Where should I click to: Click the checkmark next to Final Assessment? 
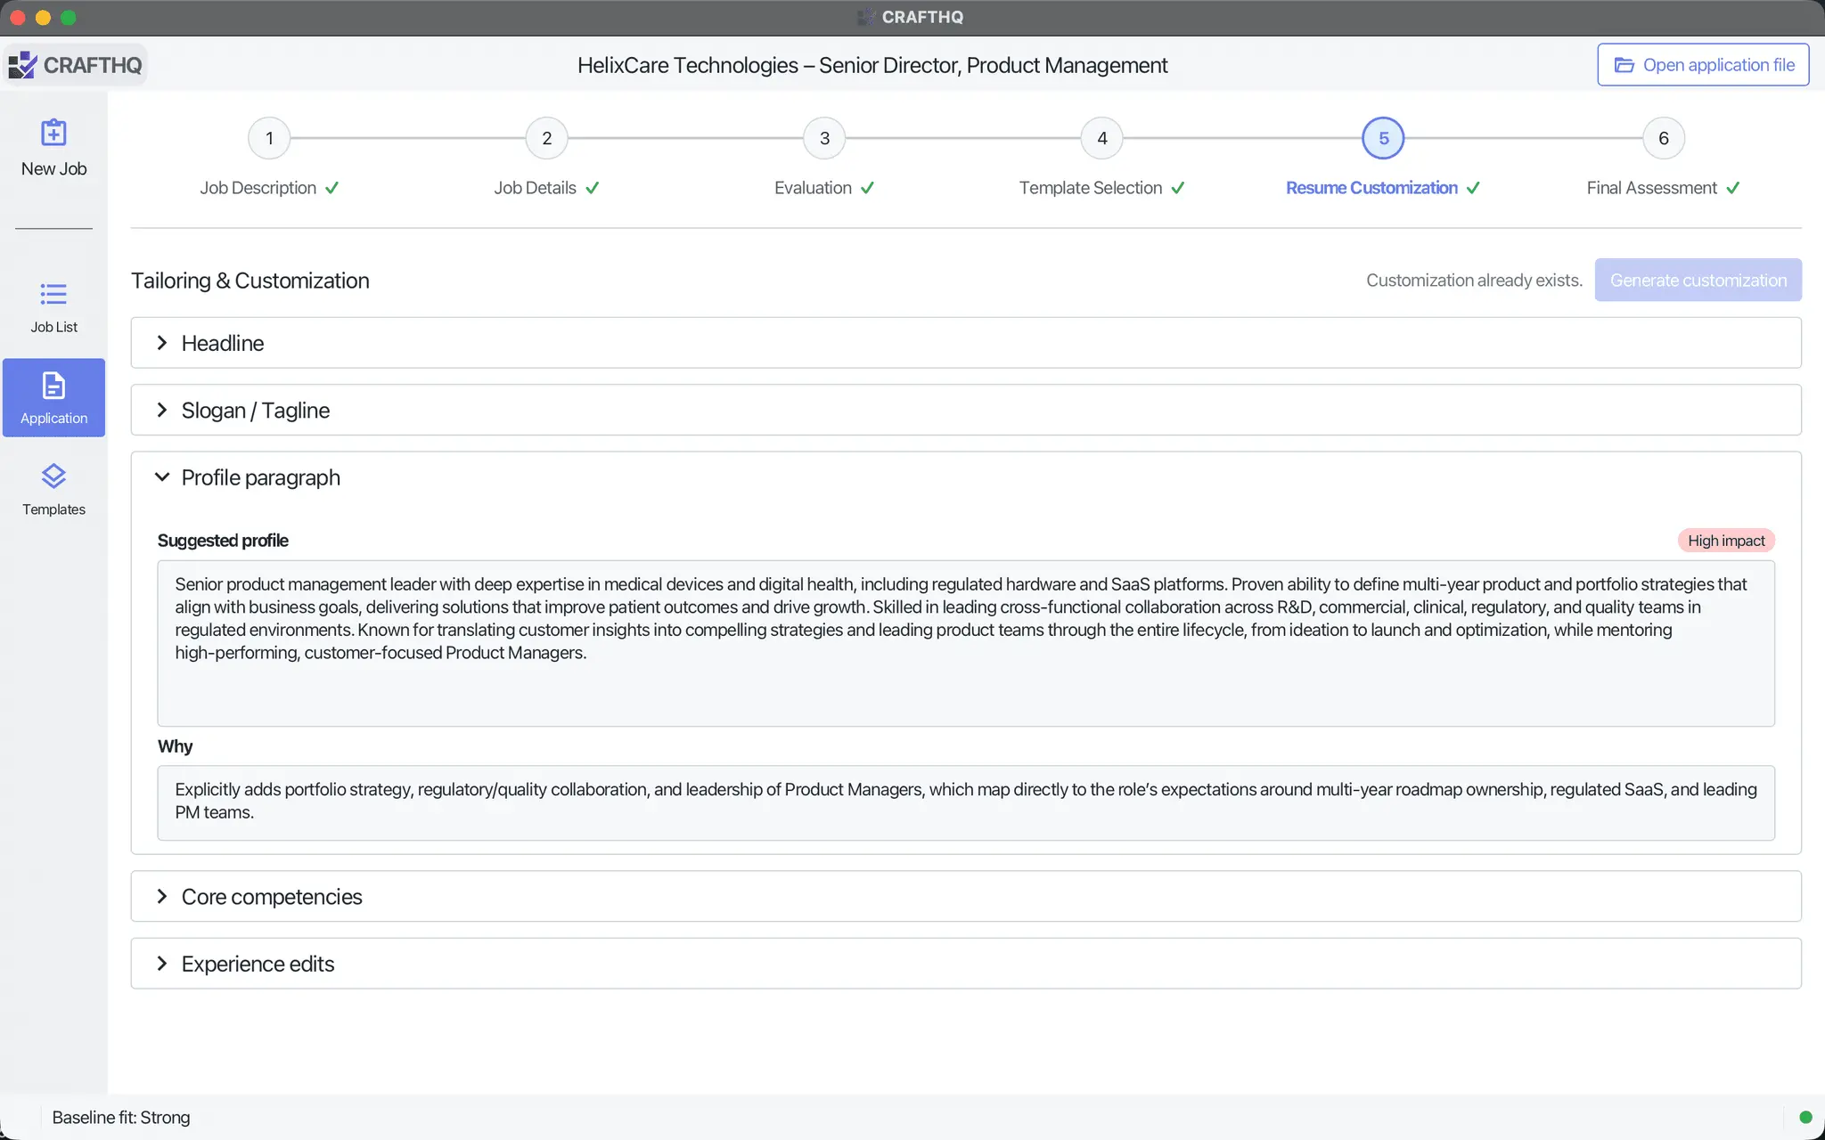(x=1732, y=188)
